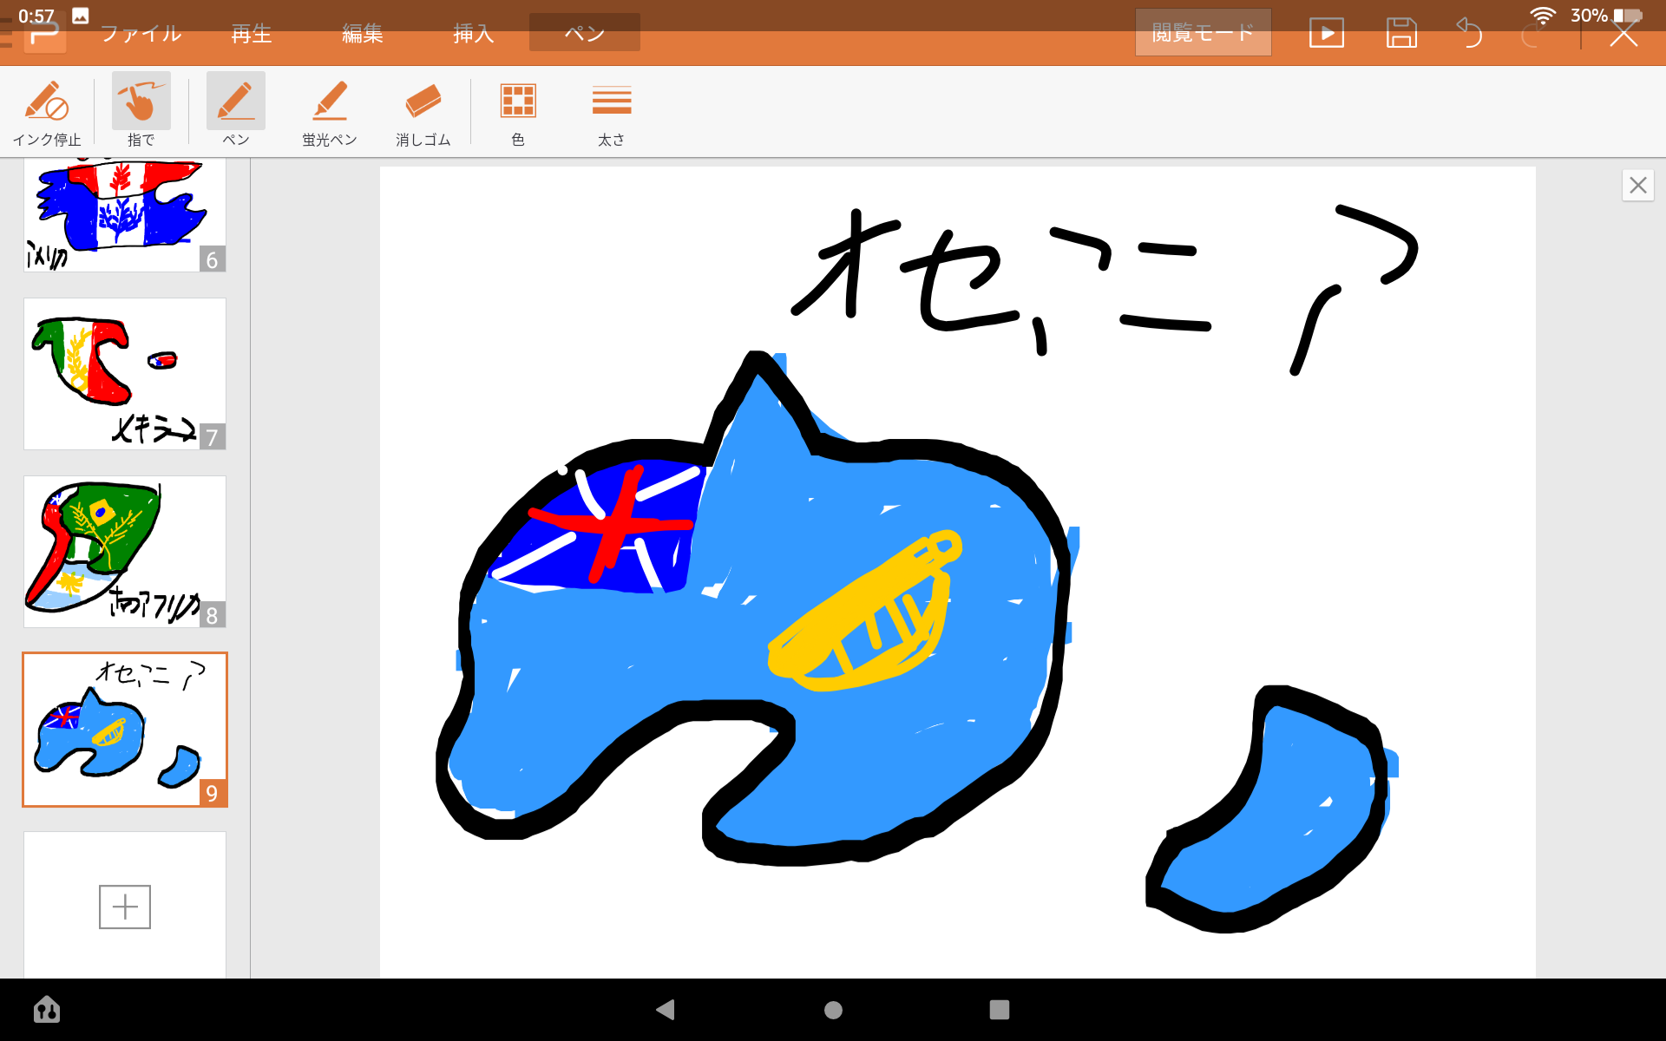Tap the battery 30% indicator
Image resolution: width=1666 pixels, height=1041 pixels.
click(x=1606, y=16)
